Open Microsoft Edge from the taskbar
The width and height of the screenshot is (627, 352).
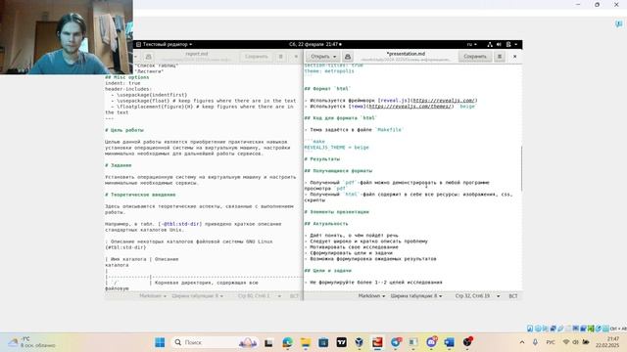click(x=287, y=342)
